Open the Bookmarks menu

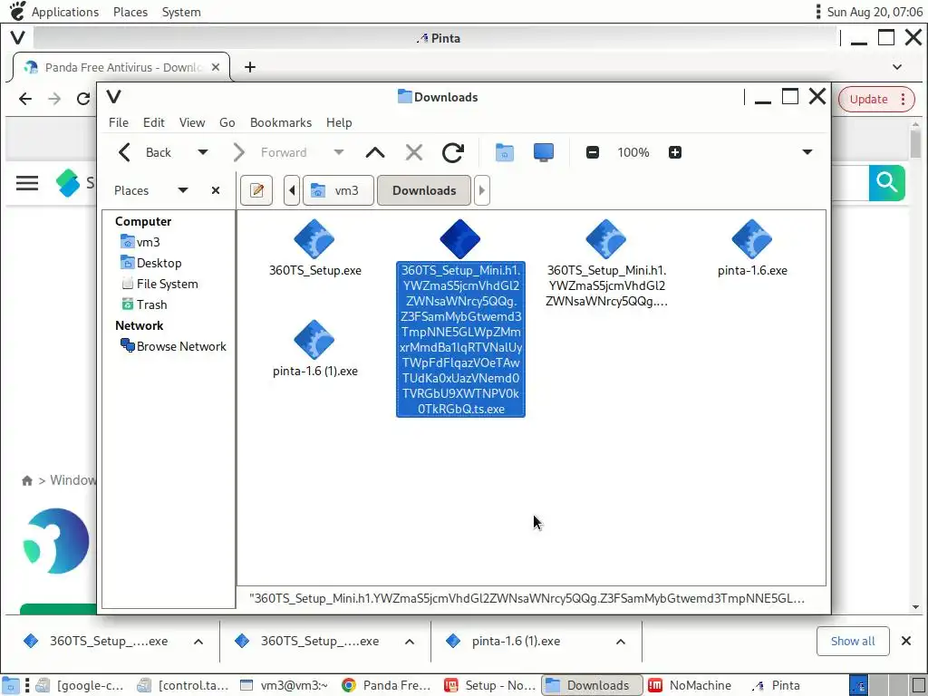[x=281, y=122]
